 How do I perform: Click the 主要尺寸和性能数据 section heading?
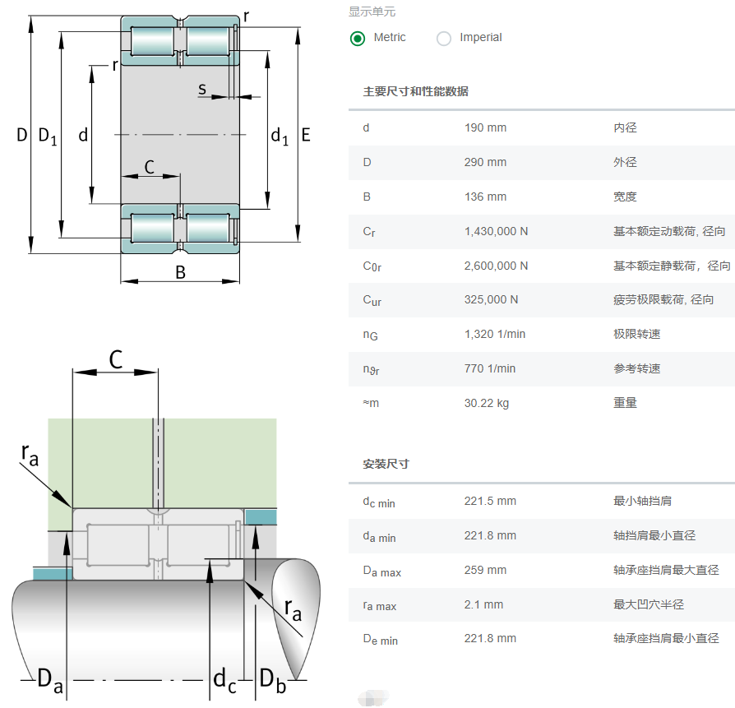(415, 91)
